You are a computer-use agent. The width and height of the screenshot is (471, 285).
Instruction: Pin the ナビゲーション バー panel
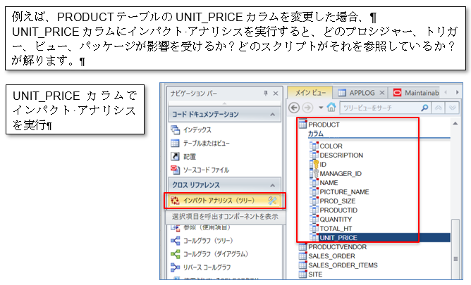(x=266, y=93)
